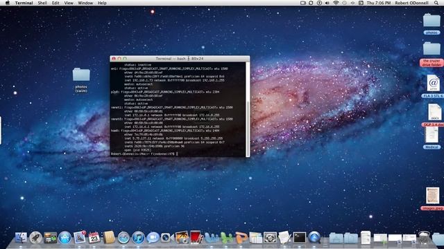Launch Photo Booth red curtain icon

point(196,237)
